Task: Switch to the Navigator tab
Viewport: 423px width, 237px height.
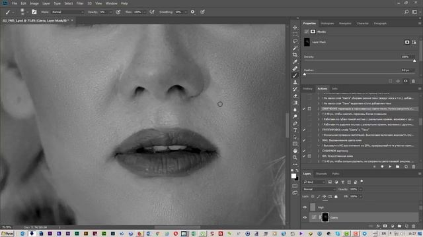Action: click(x=345, y=24)
